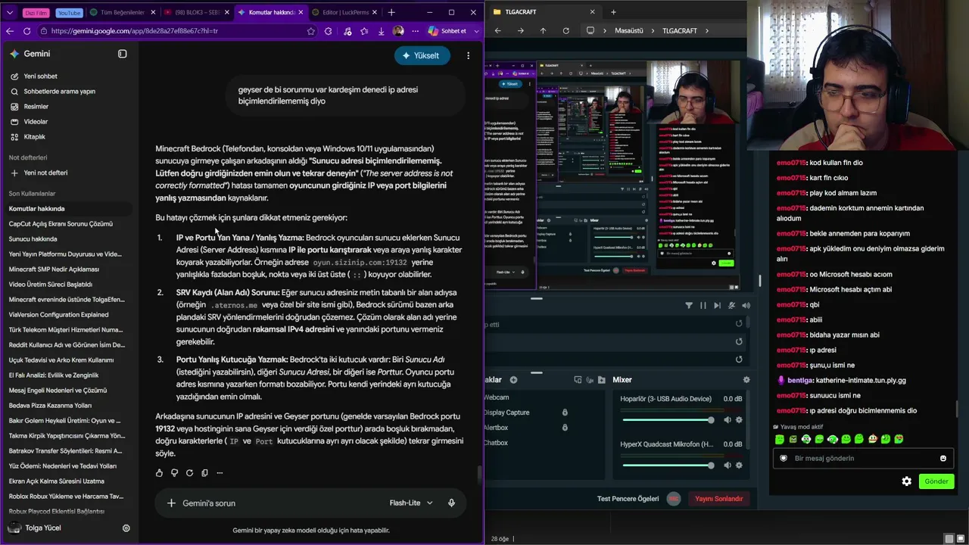
Task: Copy the Gemini response text
Action: [204, 473]
